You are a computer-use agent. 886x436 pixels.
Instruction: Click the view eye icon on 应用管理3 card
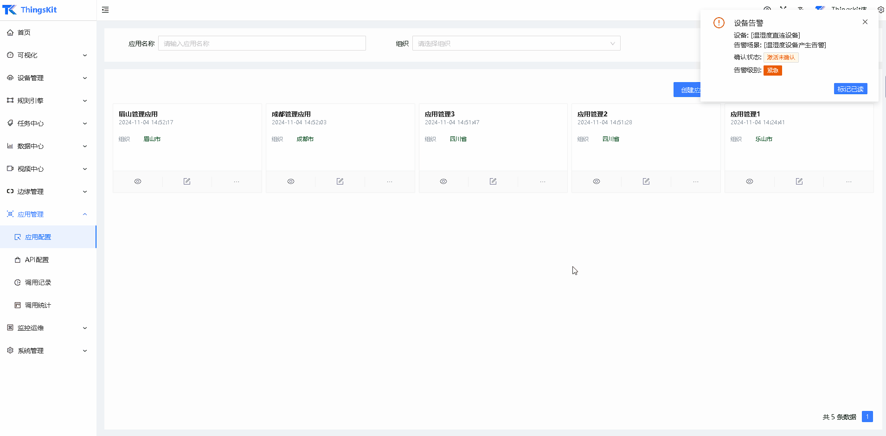(443, 181)
